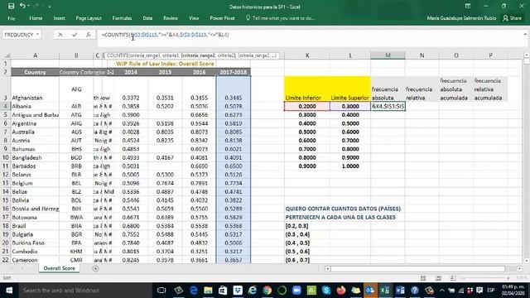Switch to the Home ribbon tab

coord(36,18)
